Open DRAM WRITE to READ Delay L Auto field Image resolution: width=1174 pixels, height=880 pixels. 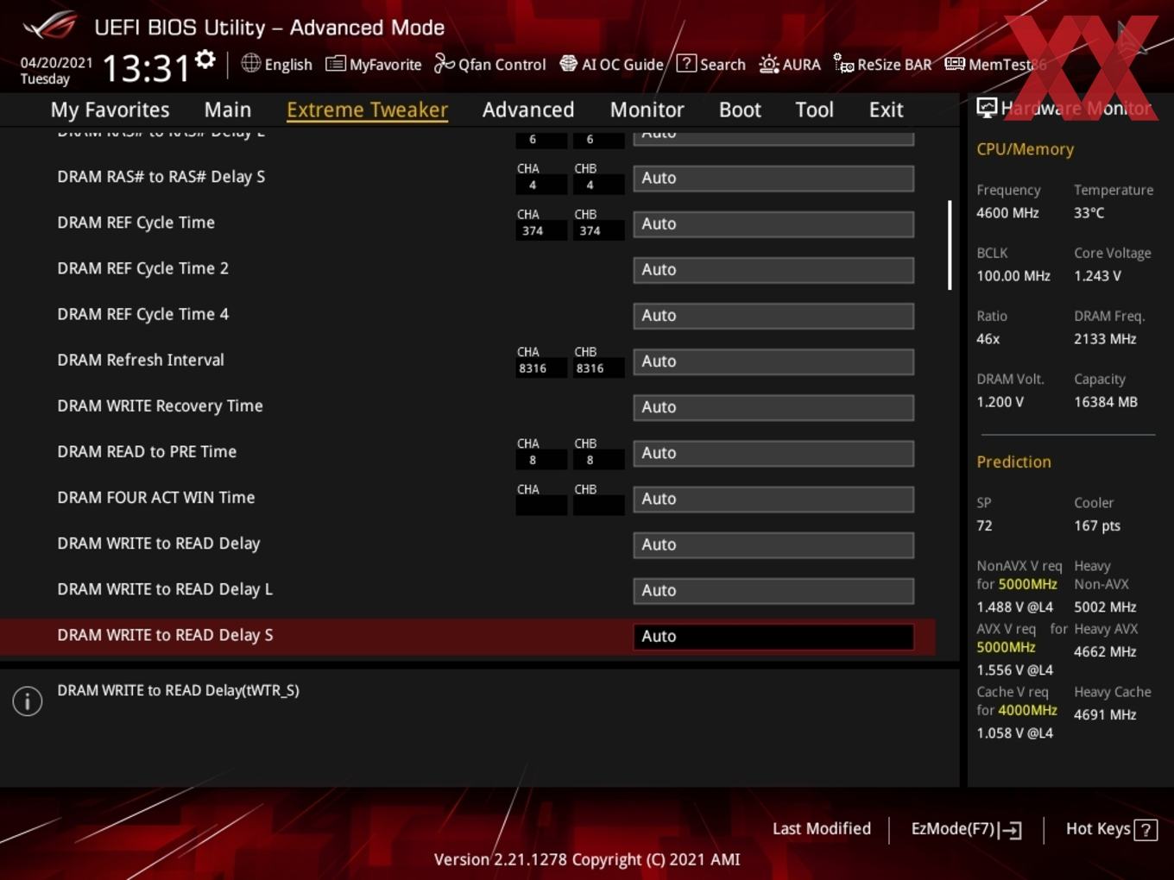[773, 590]
